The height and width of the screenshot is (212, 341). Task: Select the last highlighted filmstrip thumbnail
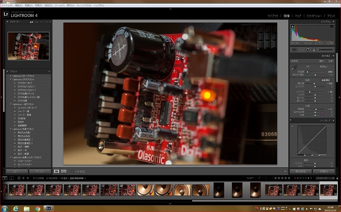coord(328,190)
